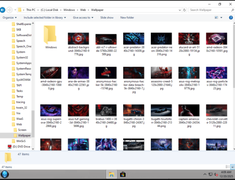Viewport: 235px width, 180px height.
Task: Expand the chevron after 'This PC' breadcrumb
Action: (38, 10)
